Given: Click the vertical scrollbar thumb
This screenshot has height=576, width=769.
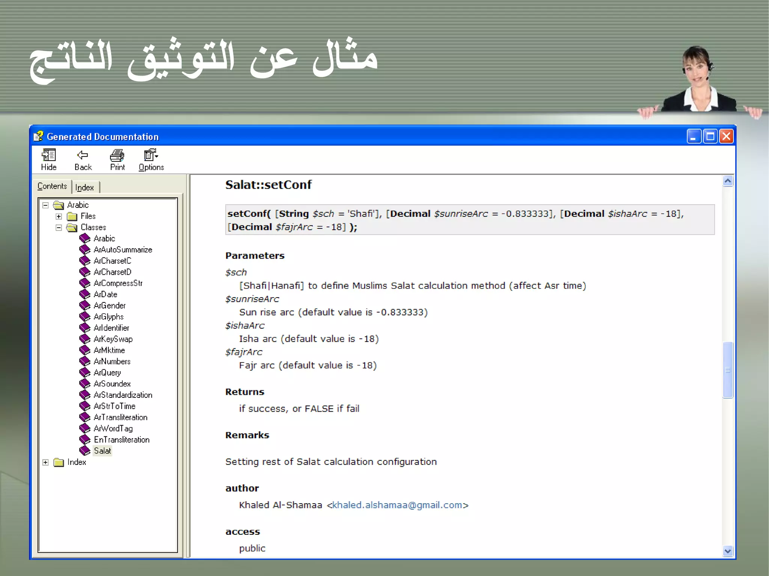Looking at the screenshot, I should pyautogui.click(x=728, y=370).
